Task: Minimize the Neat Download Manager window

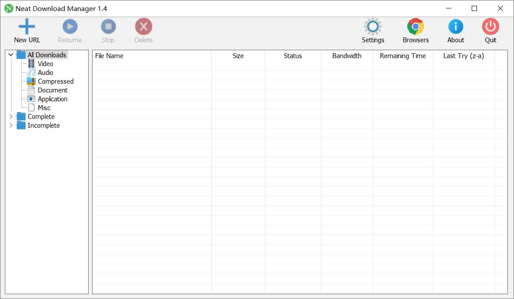Action: click(x=449, y=8)
